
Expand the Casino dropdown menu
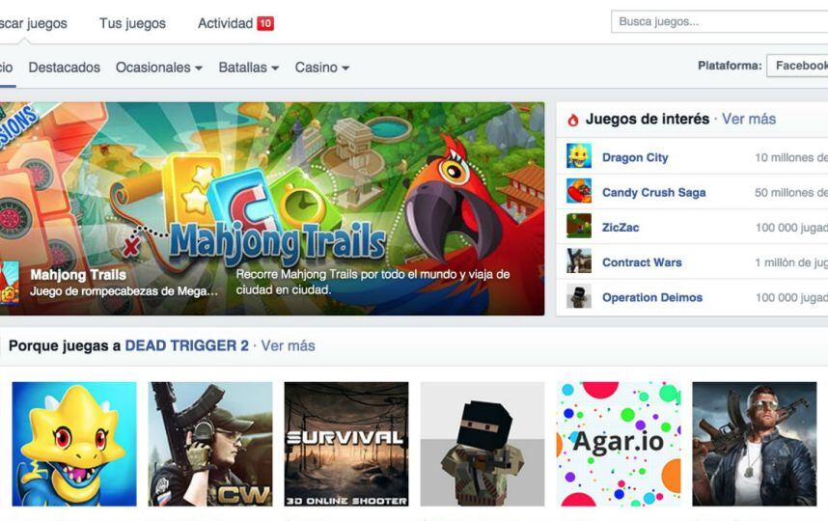click(322, 68)
